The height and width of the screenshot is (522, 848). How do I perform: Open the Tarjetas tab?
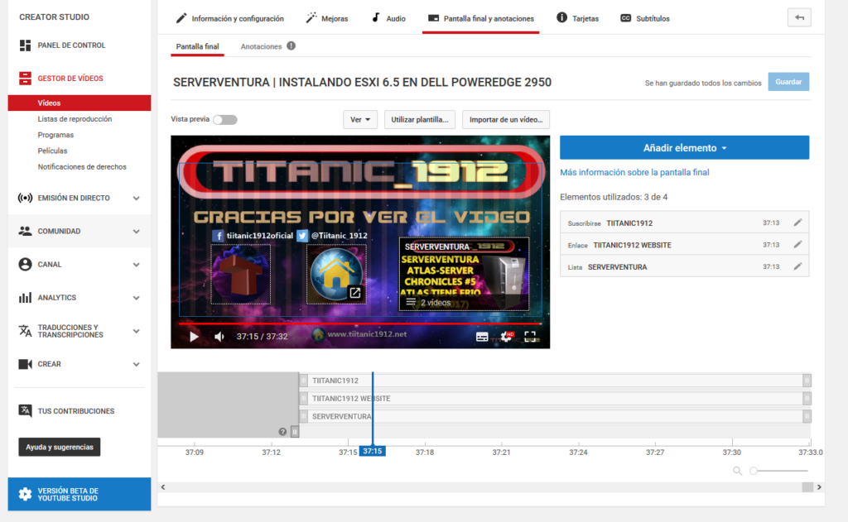577,18
